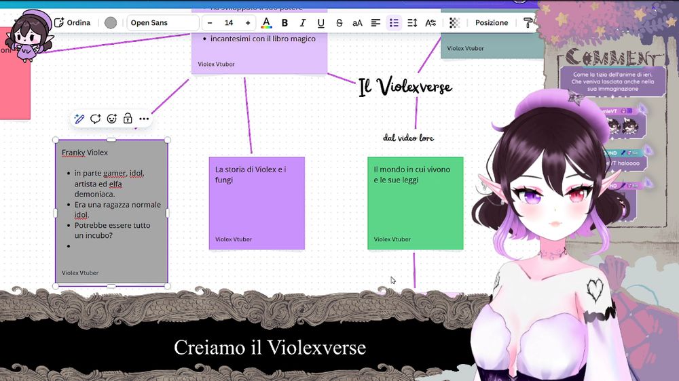Toggle bold formatting
Image resolution: width=679 pixels, height=381 pixels.
click(285, 22)
